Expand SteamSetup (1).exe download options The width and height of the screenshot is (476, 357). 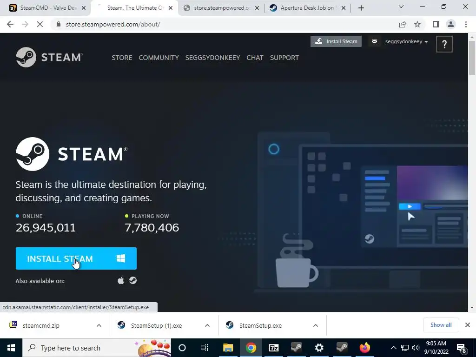(207, 325)
